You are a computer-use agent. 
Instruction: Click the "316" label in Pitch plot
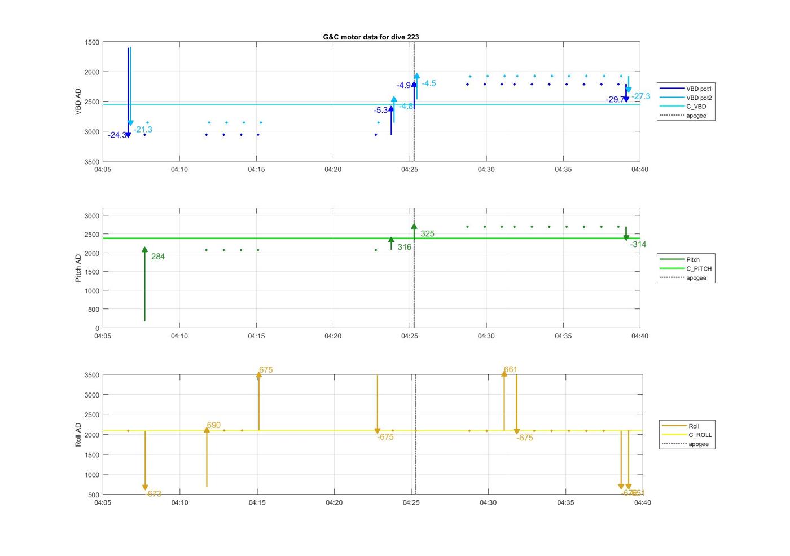point(404,247)
